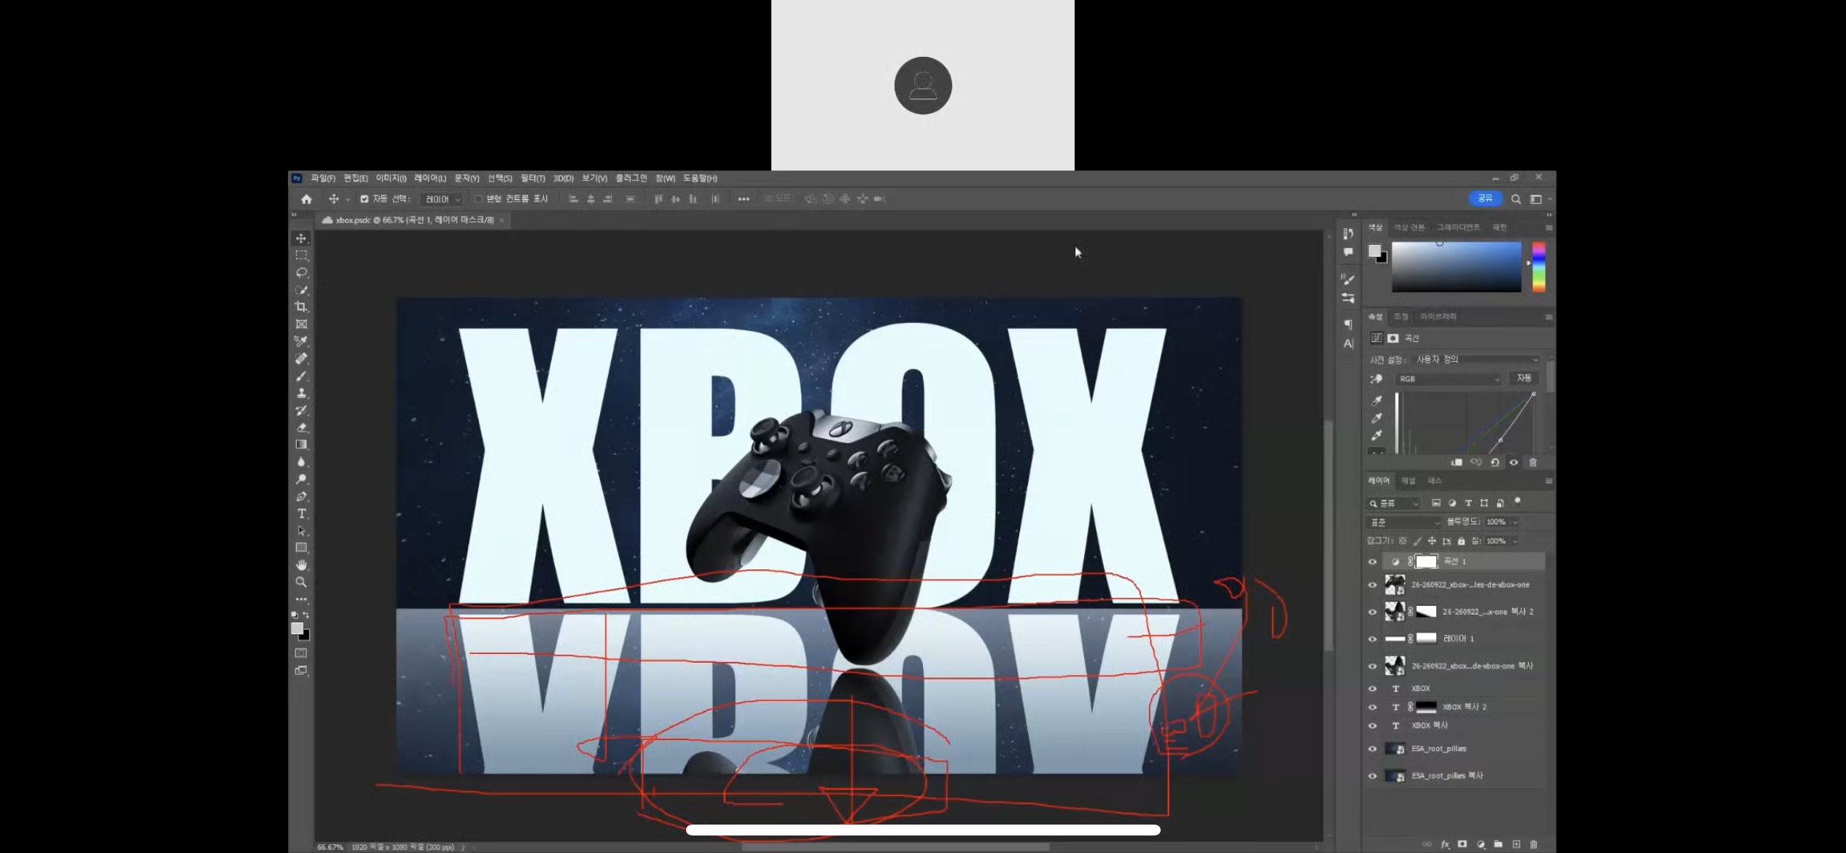The height and width of the screenshot is (853, 1846).
Task: Hide the 레이어 1 layer
Action: coord(1372,639)
